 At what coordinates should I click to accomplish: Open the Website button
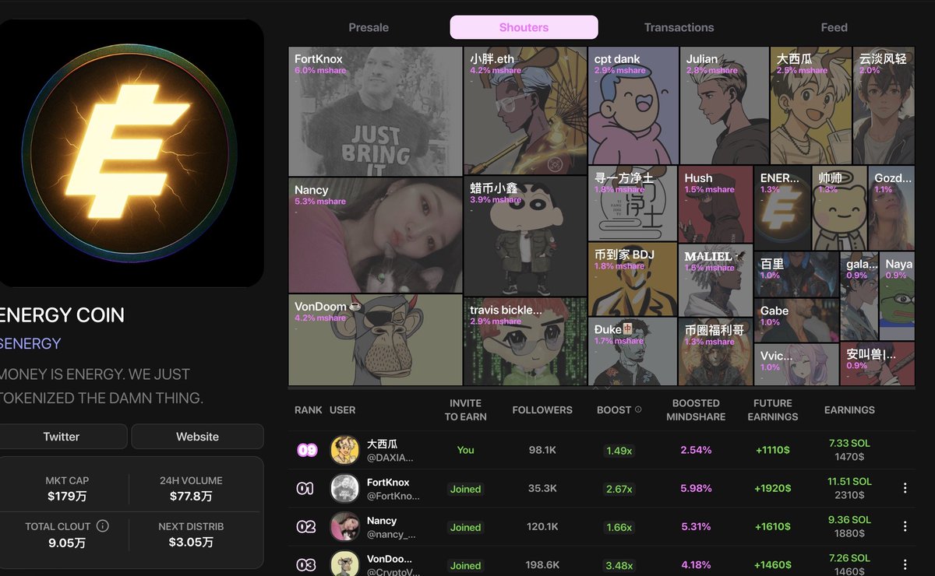[197, 437]
